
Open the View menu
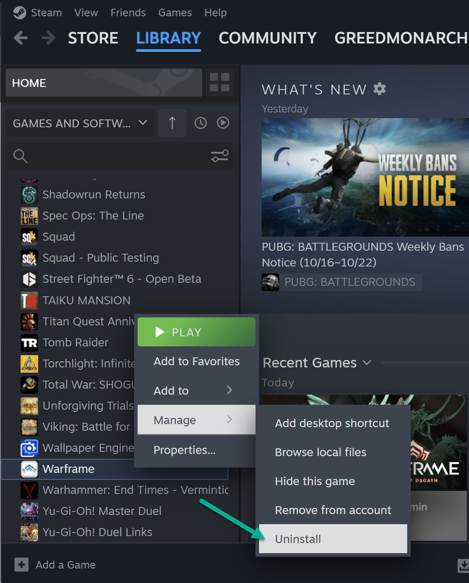pyautogui.click(x=86, y=13)
